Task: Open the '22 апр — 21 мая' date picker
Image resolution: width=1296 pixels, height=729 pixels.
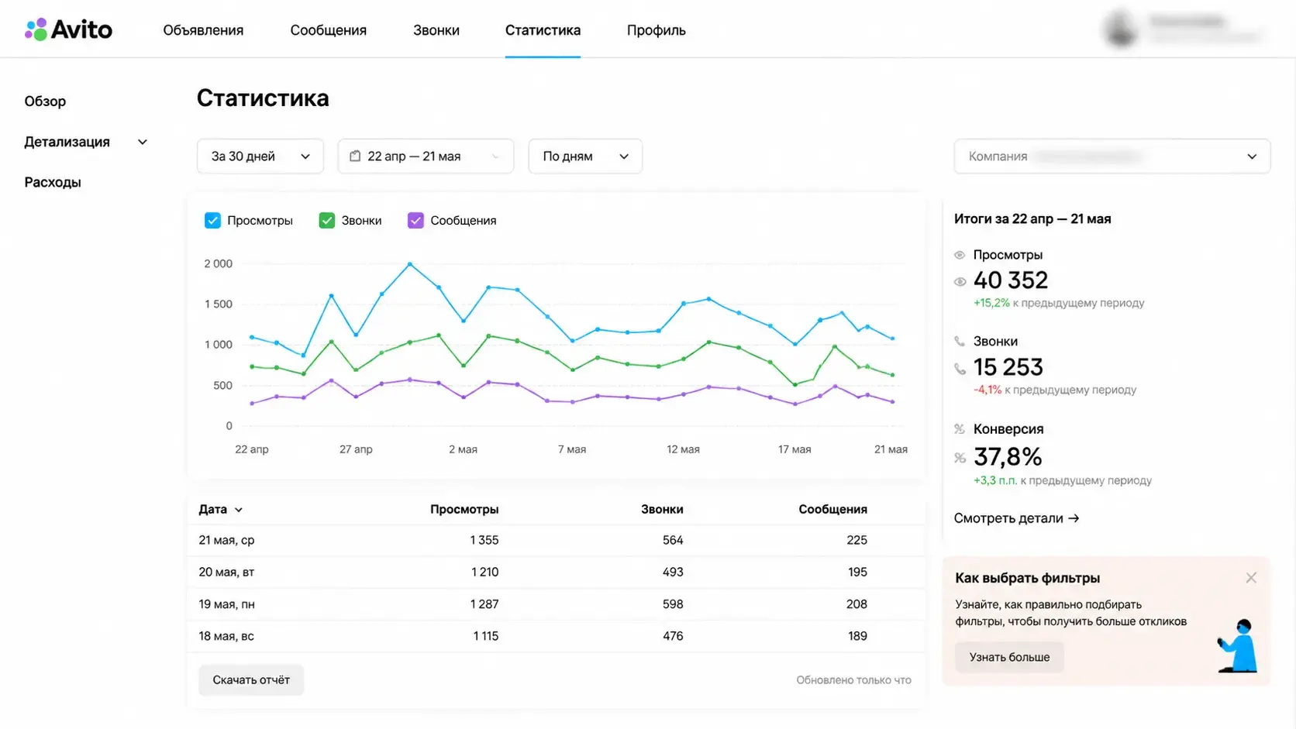Action: tap(426, 156)
